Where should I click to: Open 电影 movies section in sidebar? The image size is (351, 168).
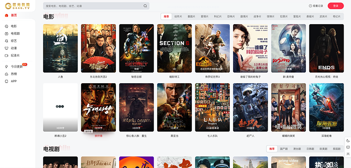tap(11, 26)
